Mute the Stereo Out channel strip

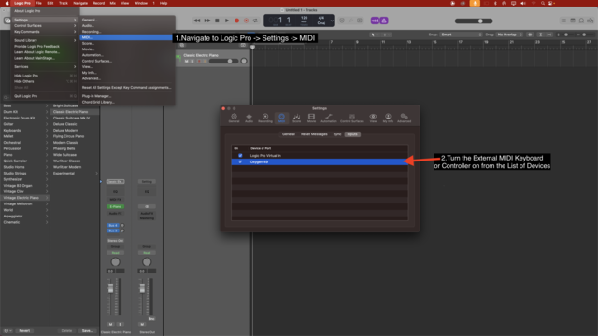(142, 324)
